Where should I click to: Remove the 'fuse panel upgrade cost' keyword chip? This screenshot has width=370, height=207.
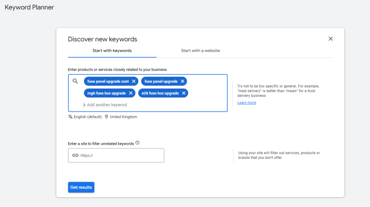[134, 81]
